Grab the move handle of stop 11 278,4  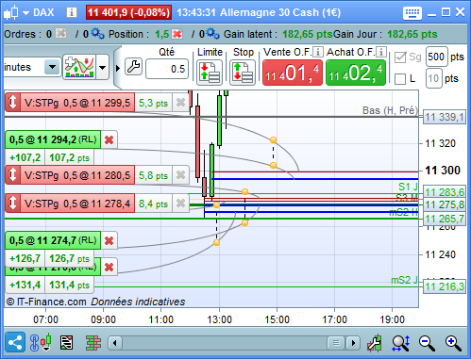click(x=12, y=204)
